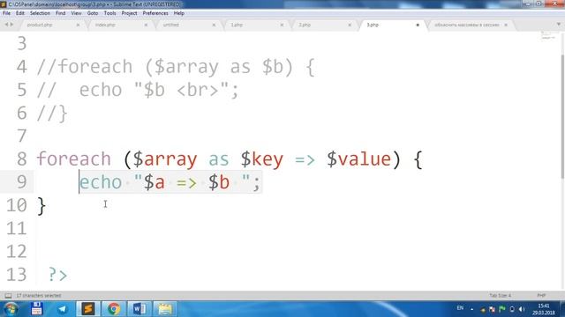565x317 pixels.
Task: Click '17 characters selected' status text
Action: click(x=39, y=296)
